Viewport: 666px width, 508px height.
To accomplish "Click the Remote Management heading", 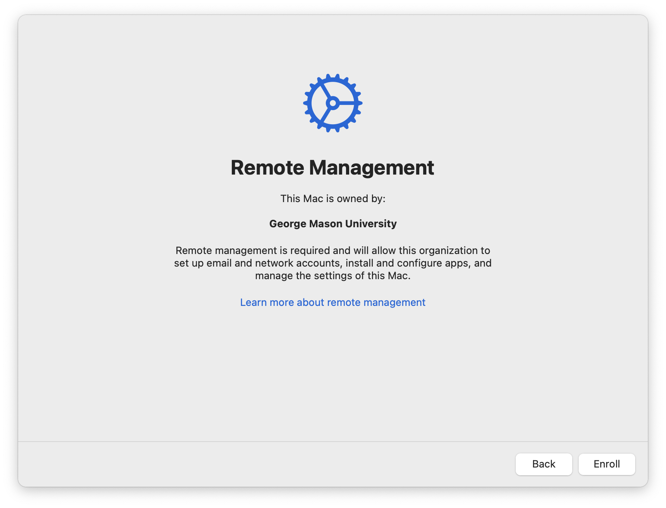I will (333, 167).
